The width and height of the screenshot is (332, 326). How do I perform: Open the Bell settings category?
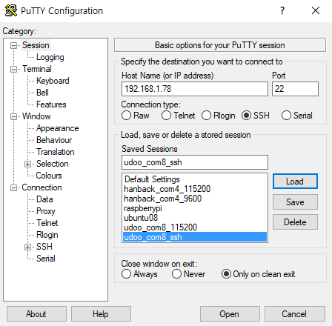[x=42, y=93]
